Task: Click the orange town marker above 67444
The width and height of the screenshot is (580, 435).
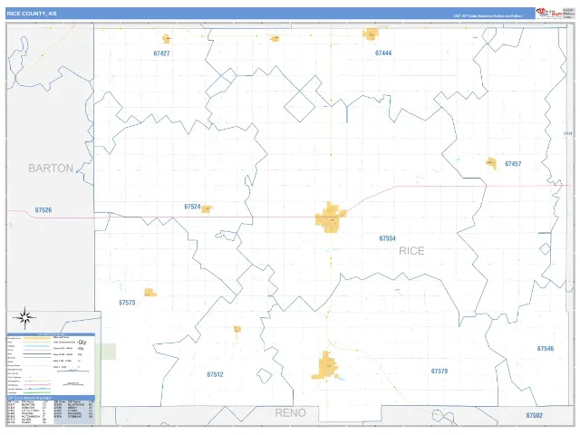Action: click(x=371, y=34)
